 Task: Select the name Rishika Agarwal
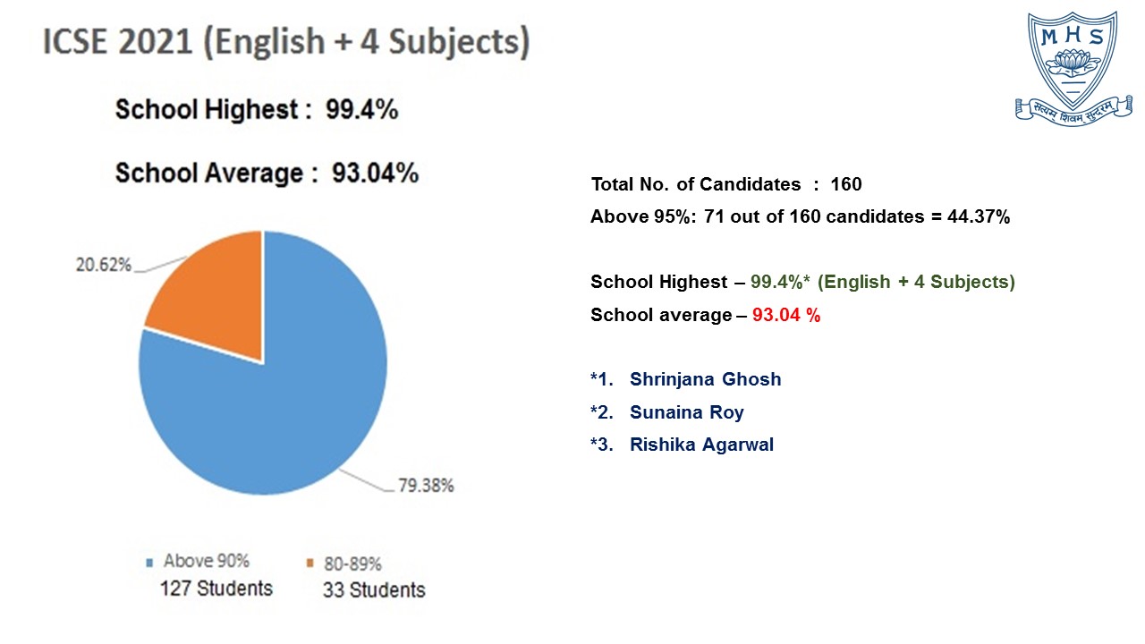click(701, 444)
